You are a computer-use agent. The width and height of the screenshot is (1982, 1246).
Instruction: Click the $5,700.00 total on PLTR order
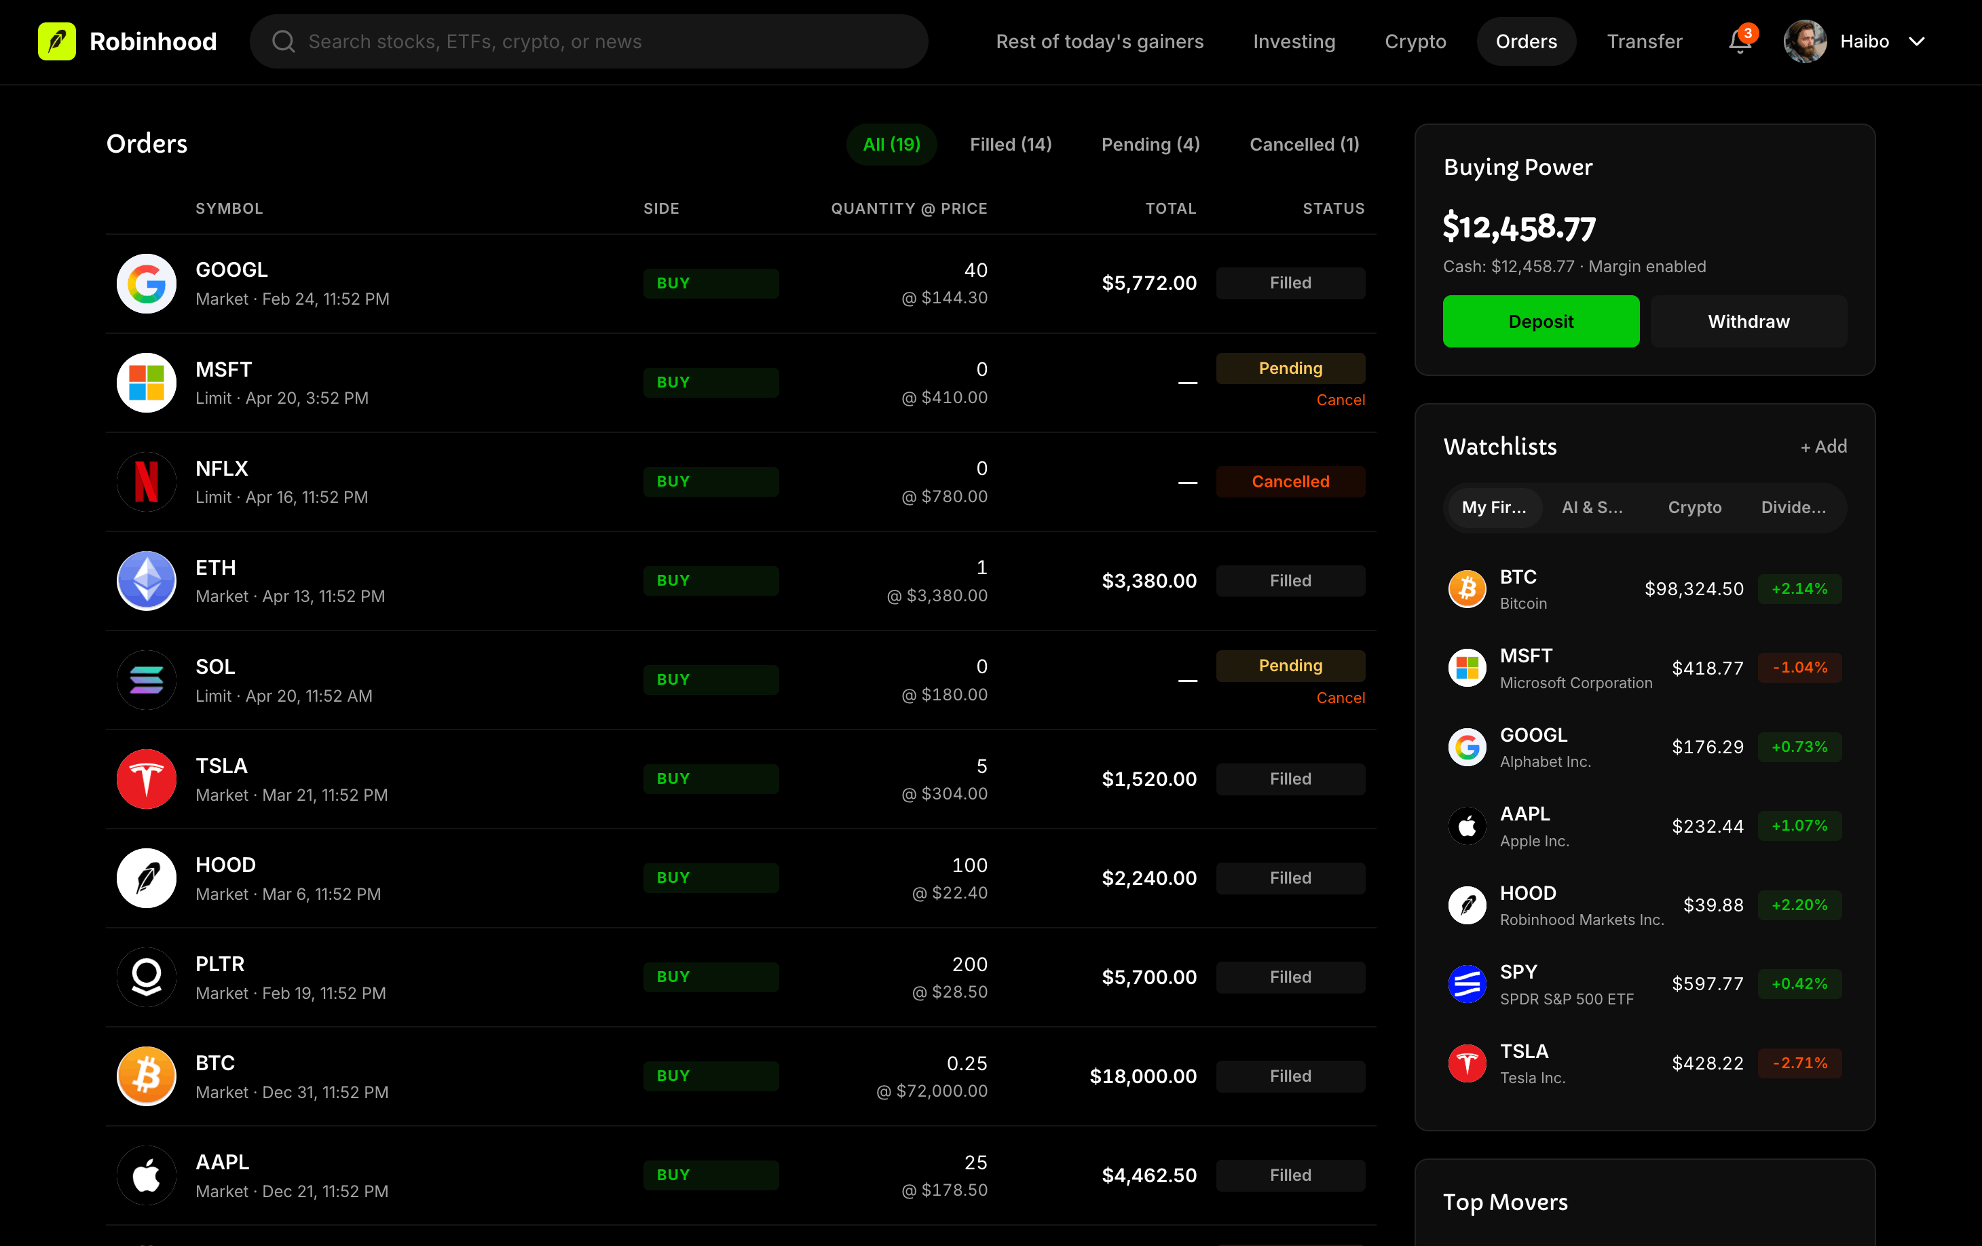tap(1149, 978)
